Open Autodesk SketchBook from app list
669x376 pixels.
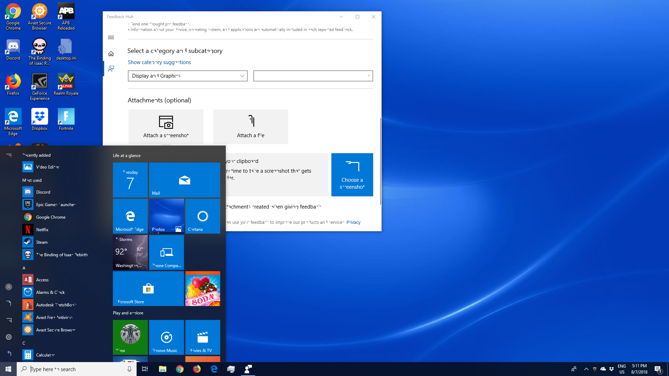pos(56,305)
